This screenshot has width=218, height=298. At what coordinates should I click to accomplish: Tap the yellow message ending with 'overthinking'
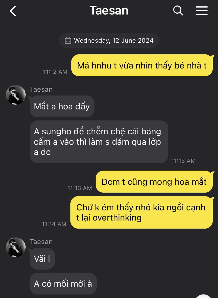(x=142, y=212)
